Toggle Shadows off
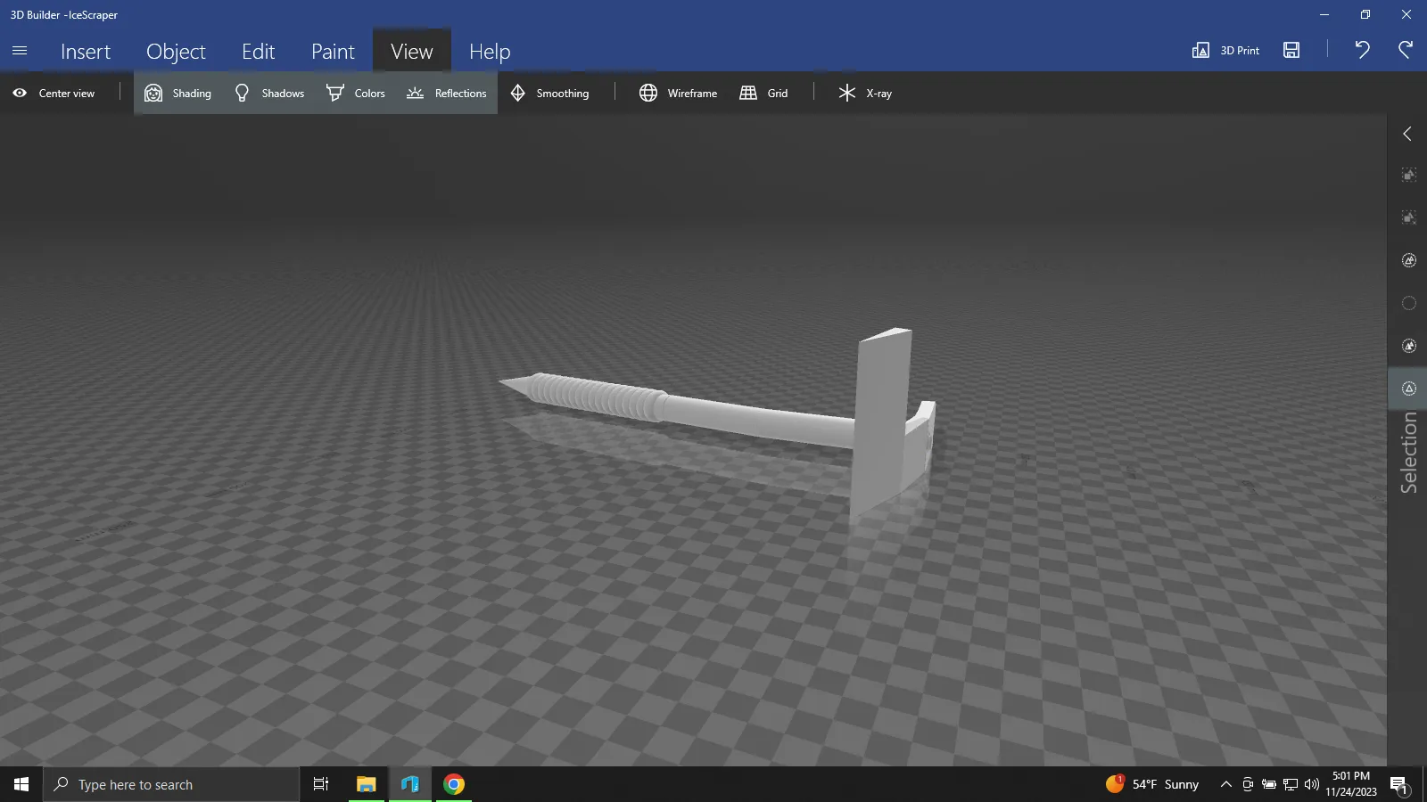1427x802 pixels. (x=268, y=93)
